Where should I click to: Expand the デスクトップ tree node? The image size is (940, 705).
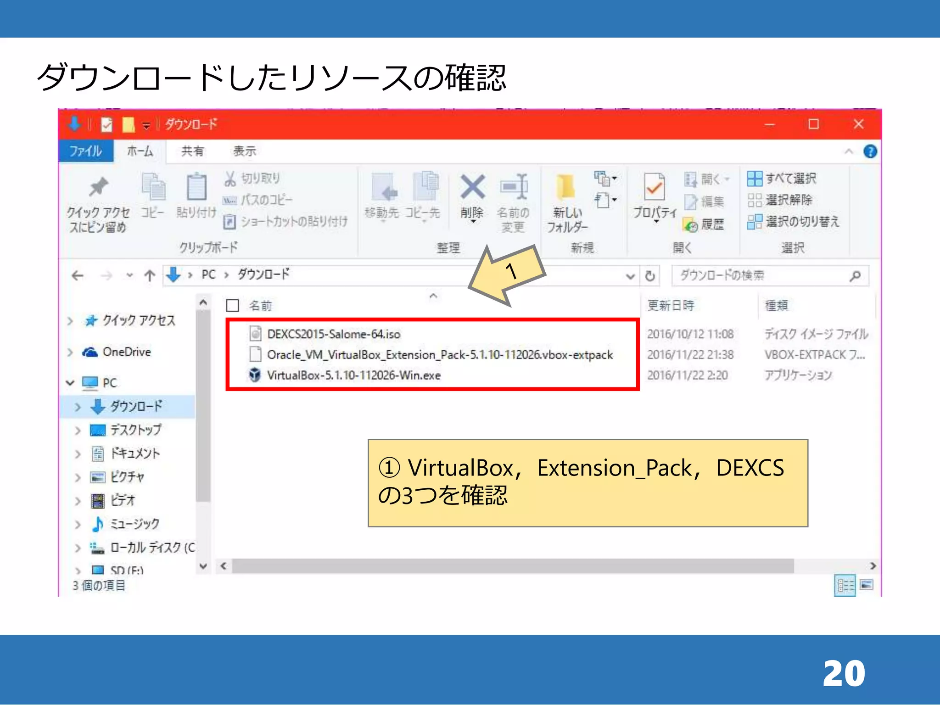tap(78, 430)
